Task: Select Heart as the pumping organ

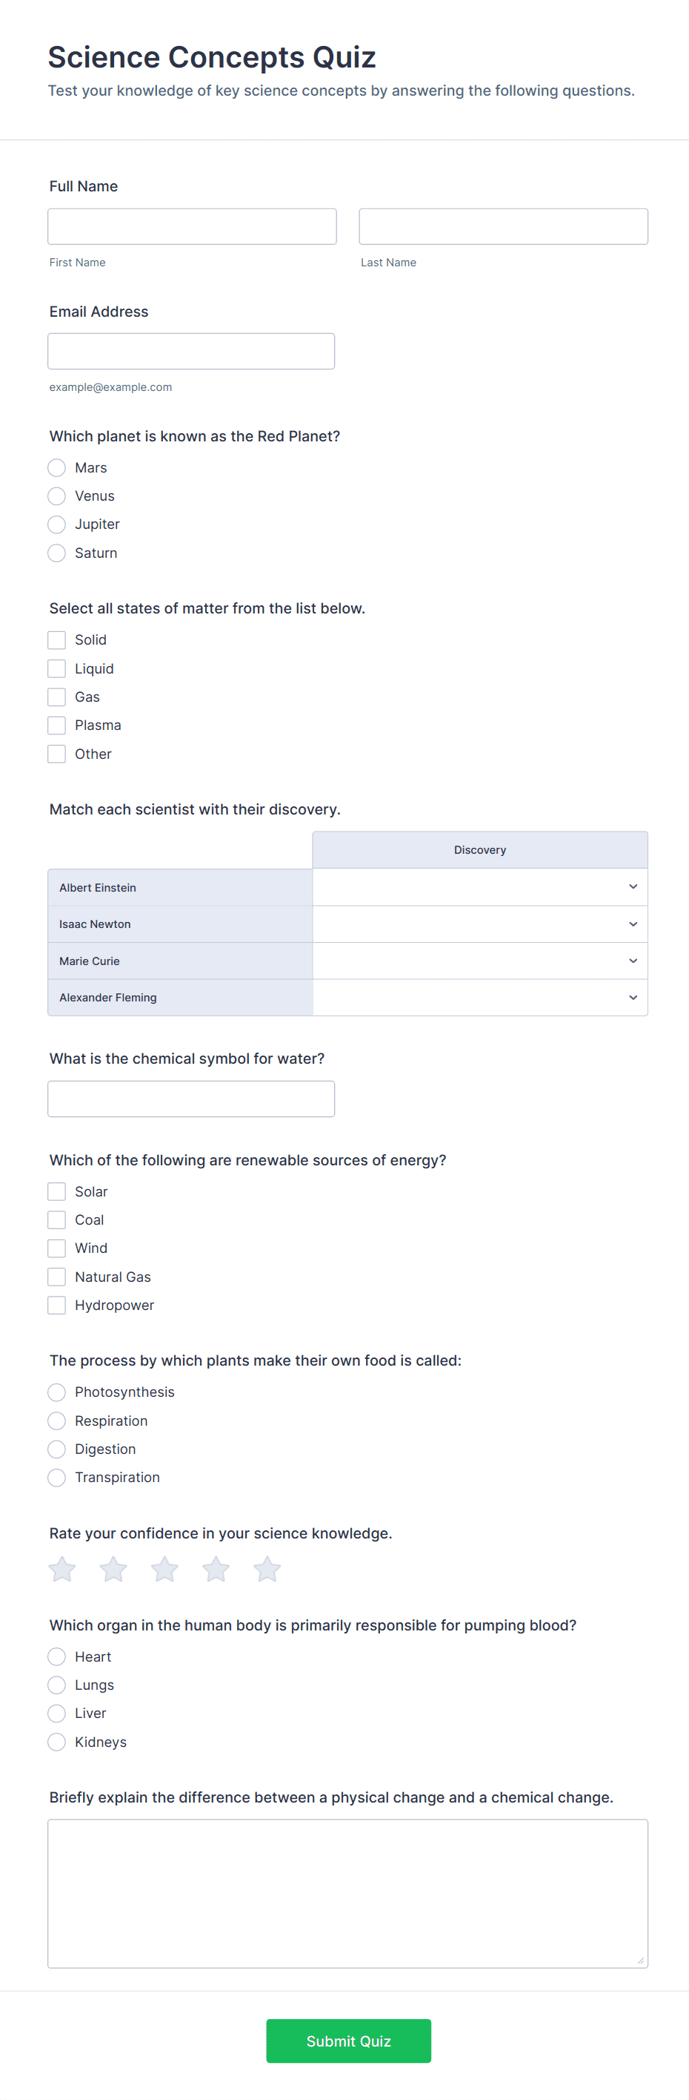Action: click(56, 1656)
